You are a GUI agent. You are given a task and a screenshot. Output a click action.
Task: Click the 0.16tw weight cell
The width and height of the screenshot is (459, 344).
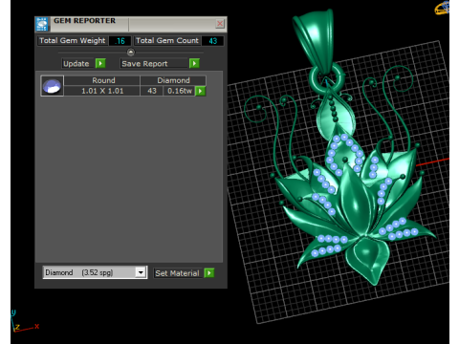pos(180,91)
